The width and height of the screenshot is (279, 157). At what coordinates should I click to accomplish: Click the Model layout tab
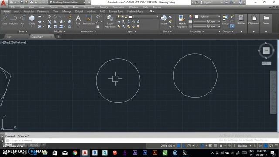8,145
